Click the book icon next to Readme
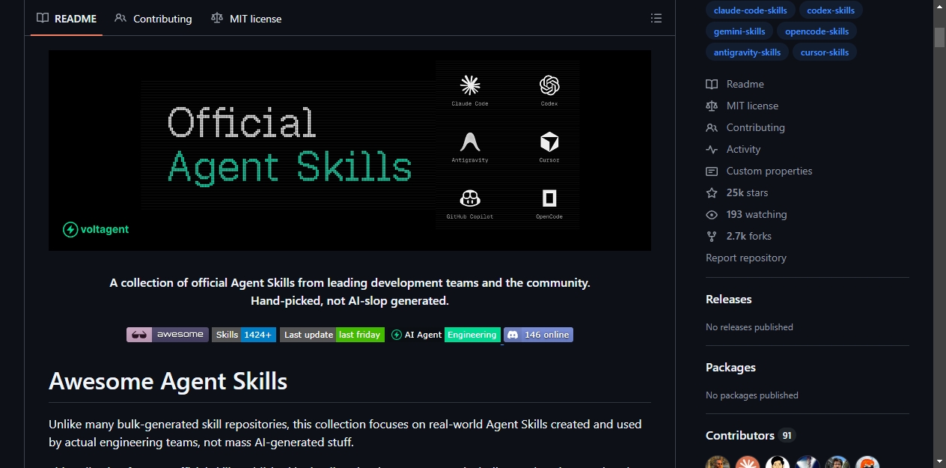946x468 pixels. (712, 84)
